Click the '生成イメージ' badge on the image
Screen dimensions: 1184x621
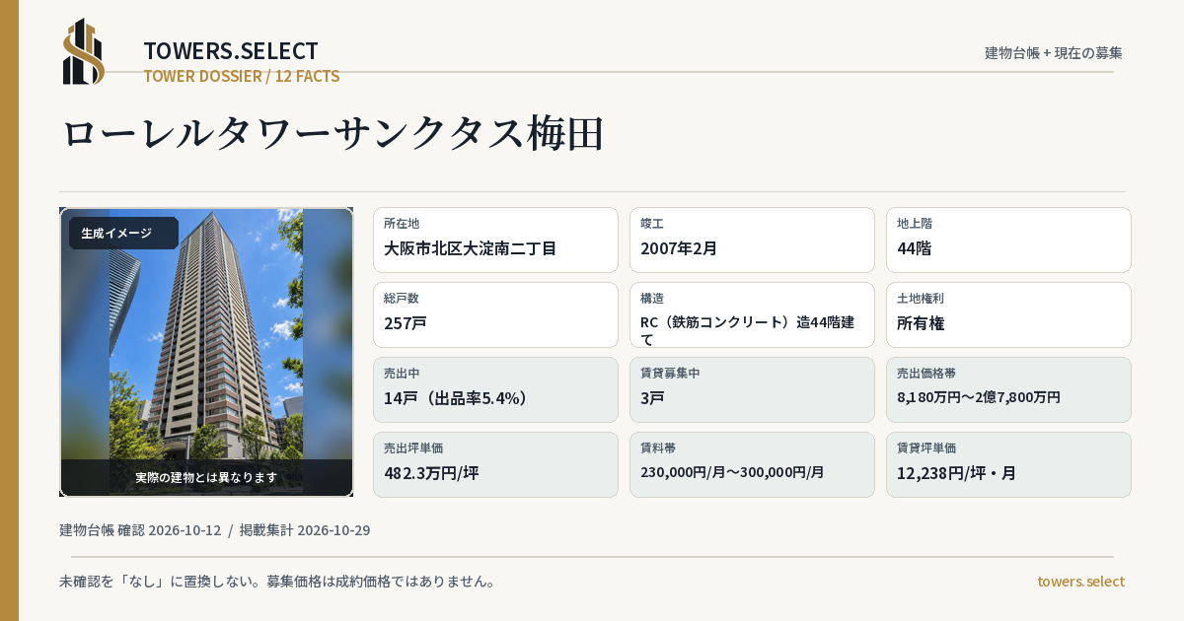point(123,233)
